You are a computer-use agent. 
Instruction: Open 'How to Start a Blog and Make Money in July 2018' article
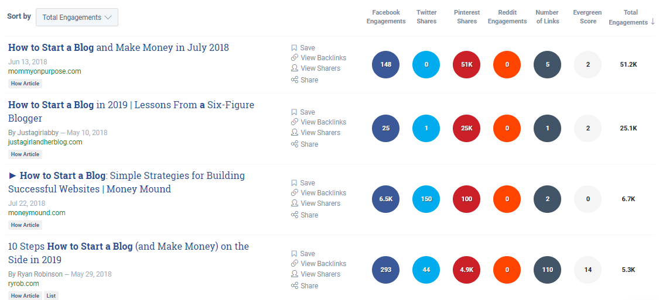(118, 47)
